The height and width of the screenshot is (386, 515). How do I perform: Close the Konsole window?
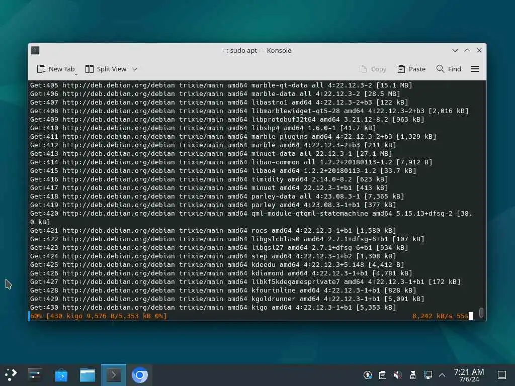479,50
